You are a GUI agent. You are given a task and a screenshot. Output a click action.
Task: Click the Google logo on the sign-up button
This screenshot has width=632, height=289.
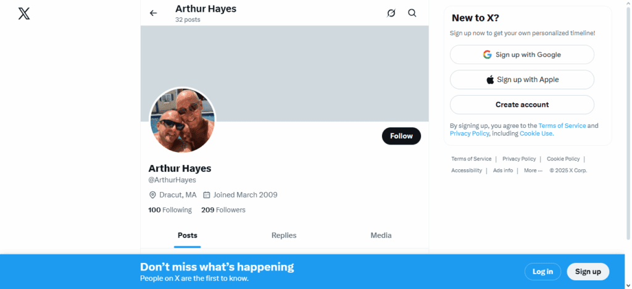(x=488, y=55)
